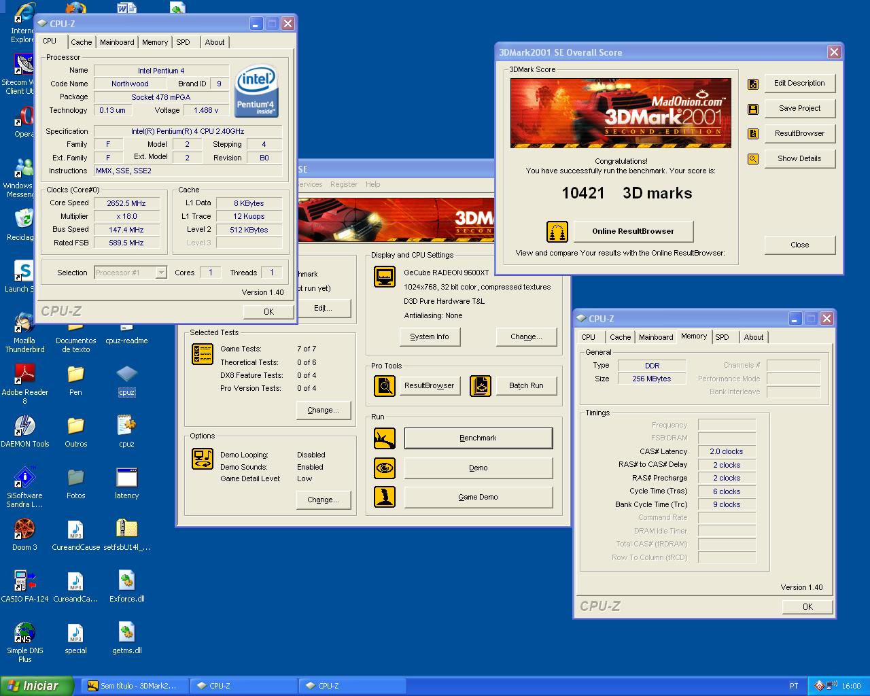
Task: Open the Register menu in 3DMark window
Action: coord(344,184)
